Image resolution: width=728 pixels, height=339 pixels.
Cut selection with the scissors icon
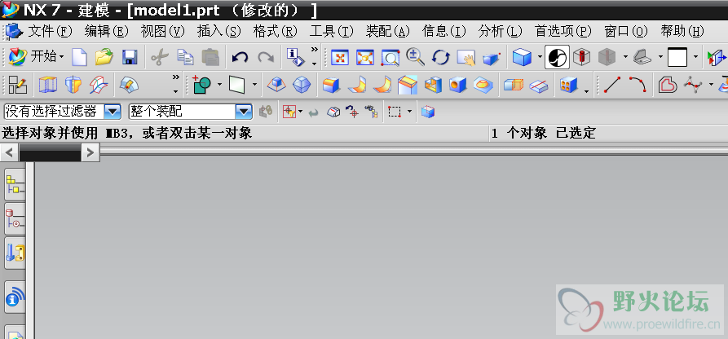159,58
